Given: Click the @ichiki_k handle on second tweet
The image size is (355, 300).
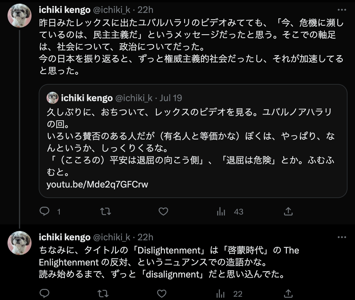Looking at the screenshot, I should tap(112, 237).
